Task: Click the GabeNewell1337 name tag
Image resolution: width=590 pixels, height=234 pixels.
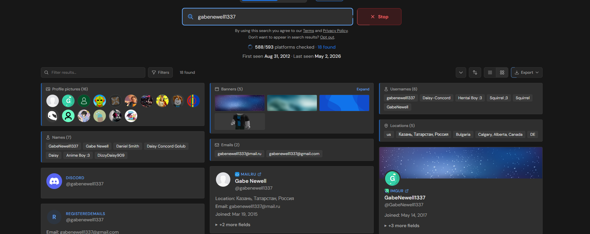Action: [63, 146]
